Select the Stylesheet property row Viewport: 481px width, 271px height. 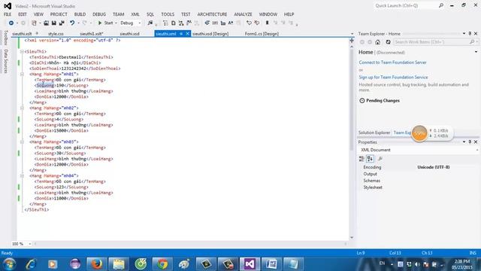tap(419, 187)
